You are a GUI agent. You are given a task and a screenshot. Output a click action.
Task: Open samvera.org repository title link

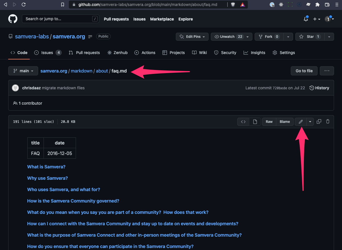click(x=69, y=36)
